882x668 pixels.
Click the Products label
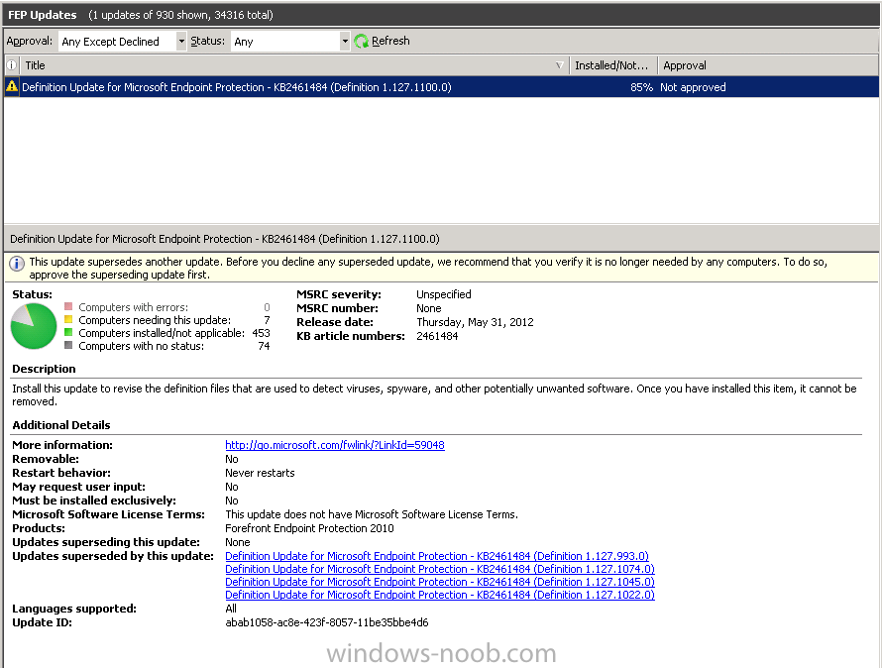[39, 528]
